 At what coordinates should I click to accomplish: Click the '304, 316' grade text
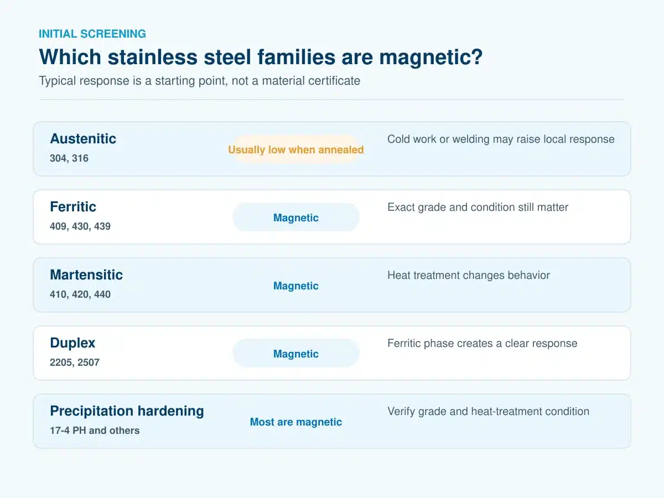(x=69, y=158)
